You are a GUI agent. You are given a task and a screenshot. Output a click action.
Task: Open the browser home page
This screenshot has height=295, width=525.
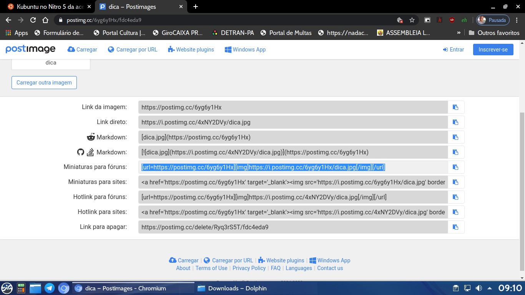[x=45, y=20]
